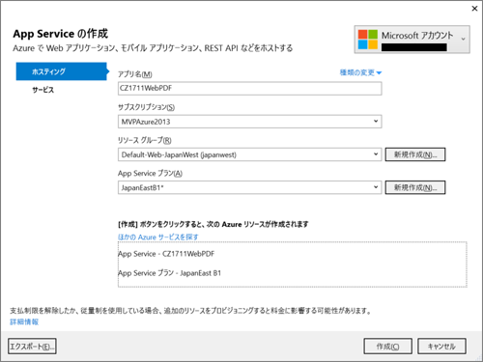Open the App Service プラン dropdown
Viewport: 483px width, 362px height.
[250, 187]
